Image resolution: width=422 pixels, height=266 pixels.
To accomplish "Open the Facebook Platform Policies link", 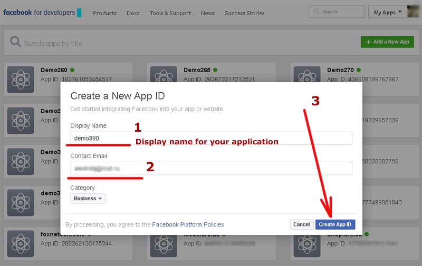I will click(x=188, y=224).
